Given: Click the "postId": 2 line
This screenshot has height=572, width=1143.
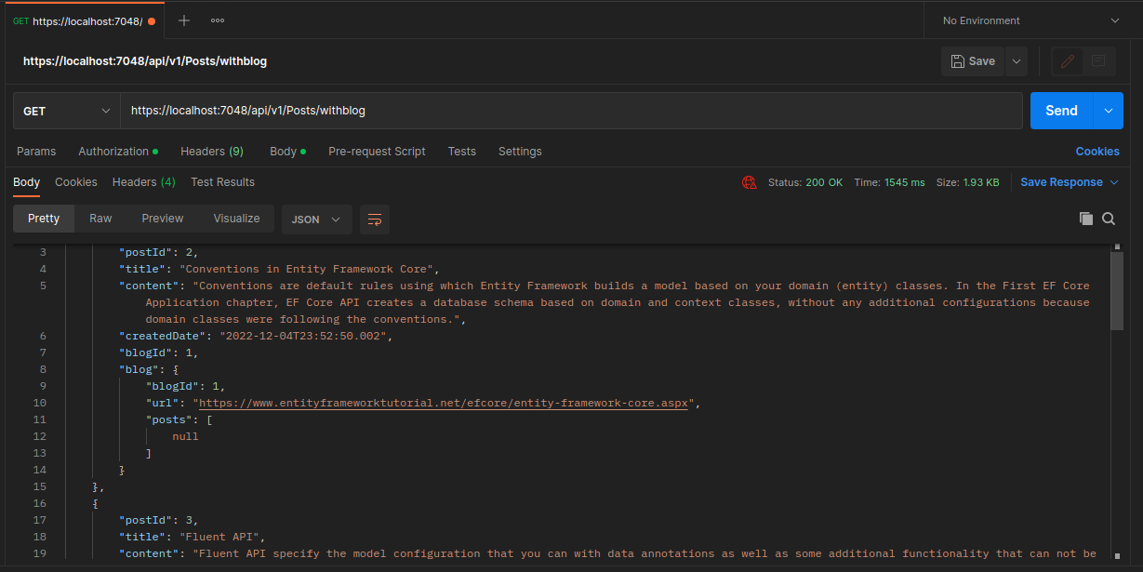Looking at the screenshot, I should [159, 252].
